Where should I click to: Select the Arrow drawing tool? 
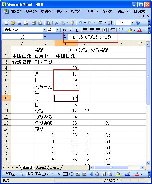[x=59, y=174]
